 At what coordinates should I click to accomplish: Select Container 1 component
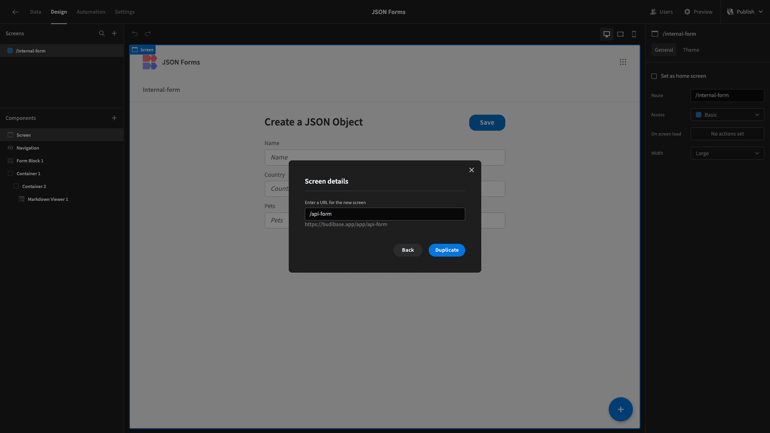[62, 174]
